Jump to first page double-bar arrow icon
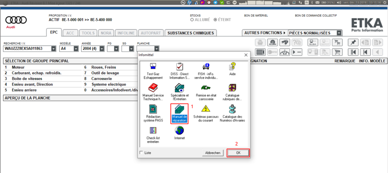388x173 pixels. click(353, 52)
